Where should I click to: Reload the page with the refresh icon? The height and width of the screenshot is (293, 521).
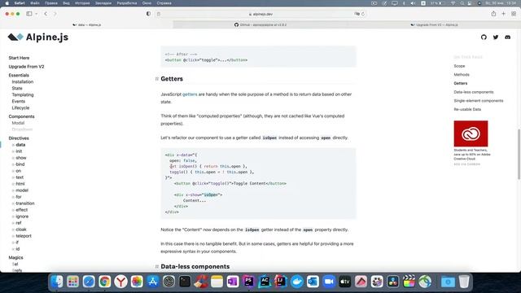point(363,14)
